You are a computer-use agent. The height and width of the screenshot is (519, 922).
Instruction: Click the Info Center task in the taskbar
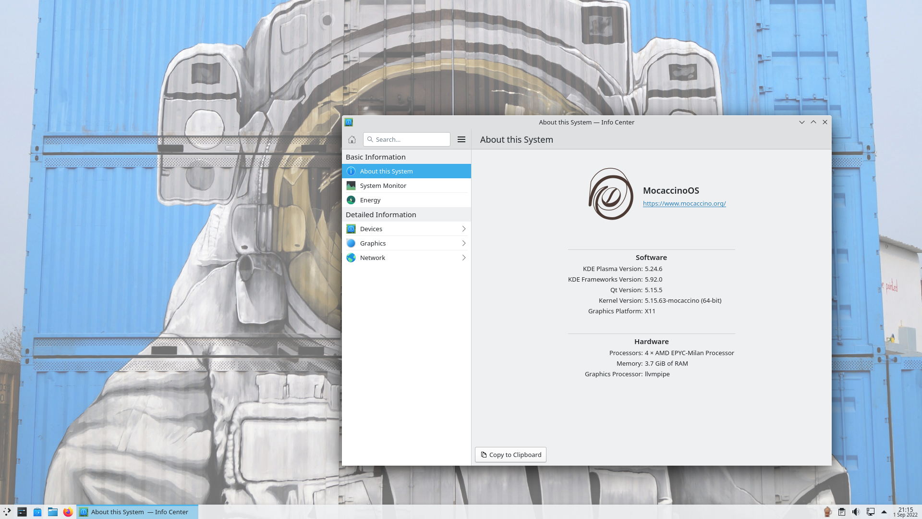tap(137, 512)
